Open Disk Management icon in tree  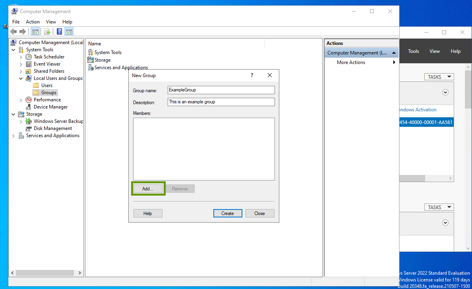[x=29, y=128]
